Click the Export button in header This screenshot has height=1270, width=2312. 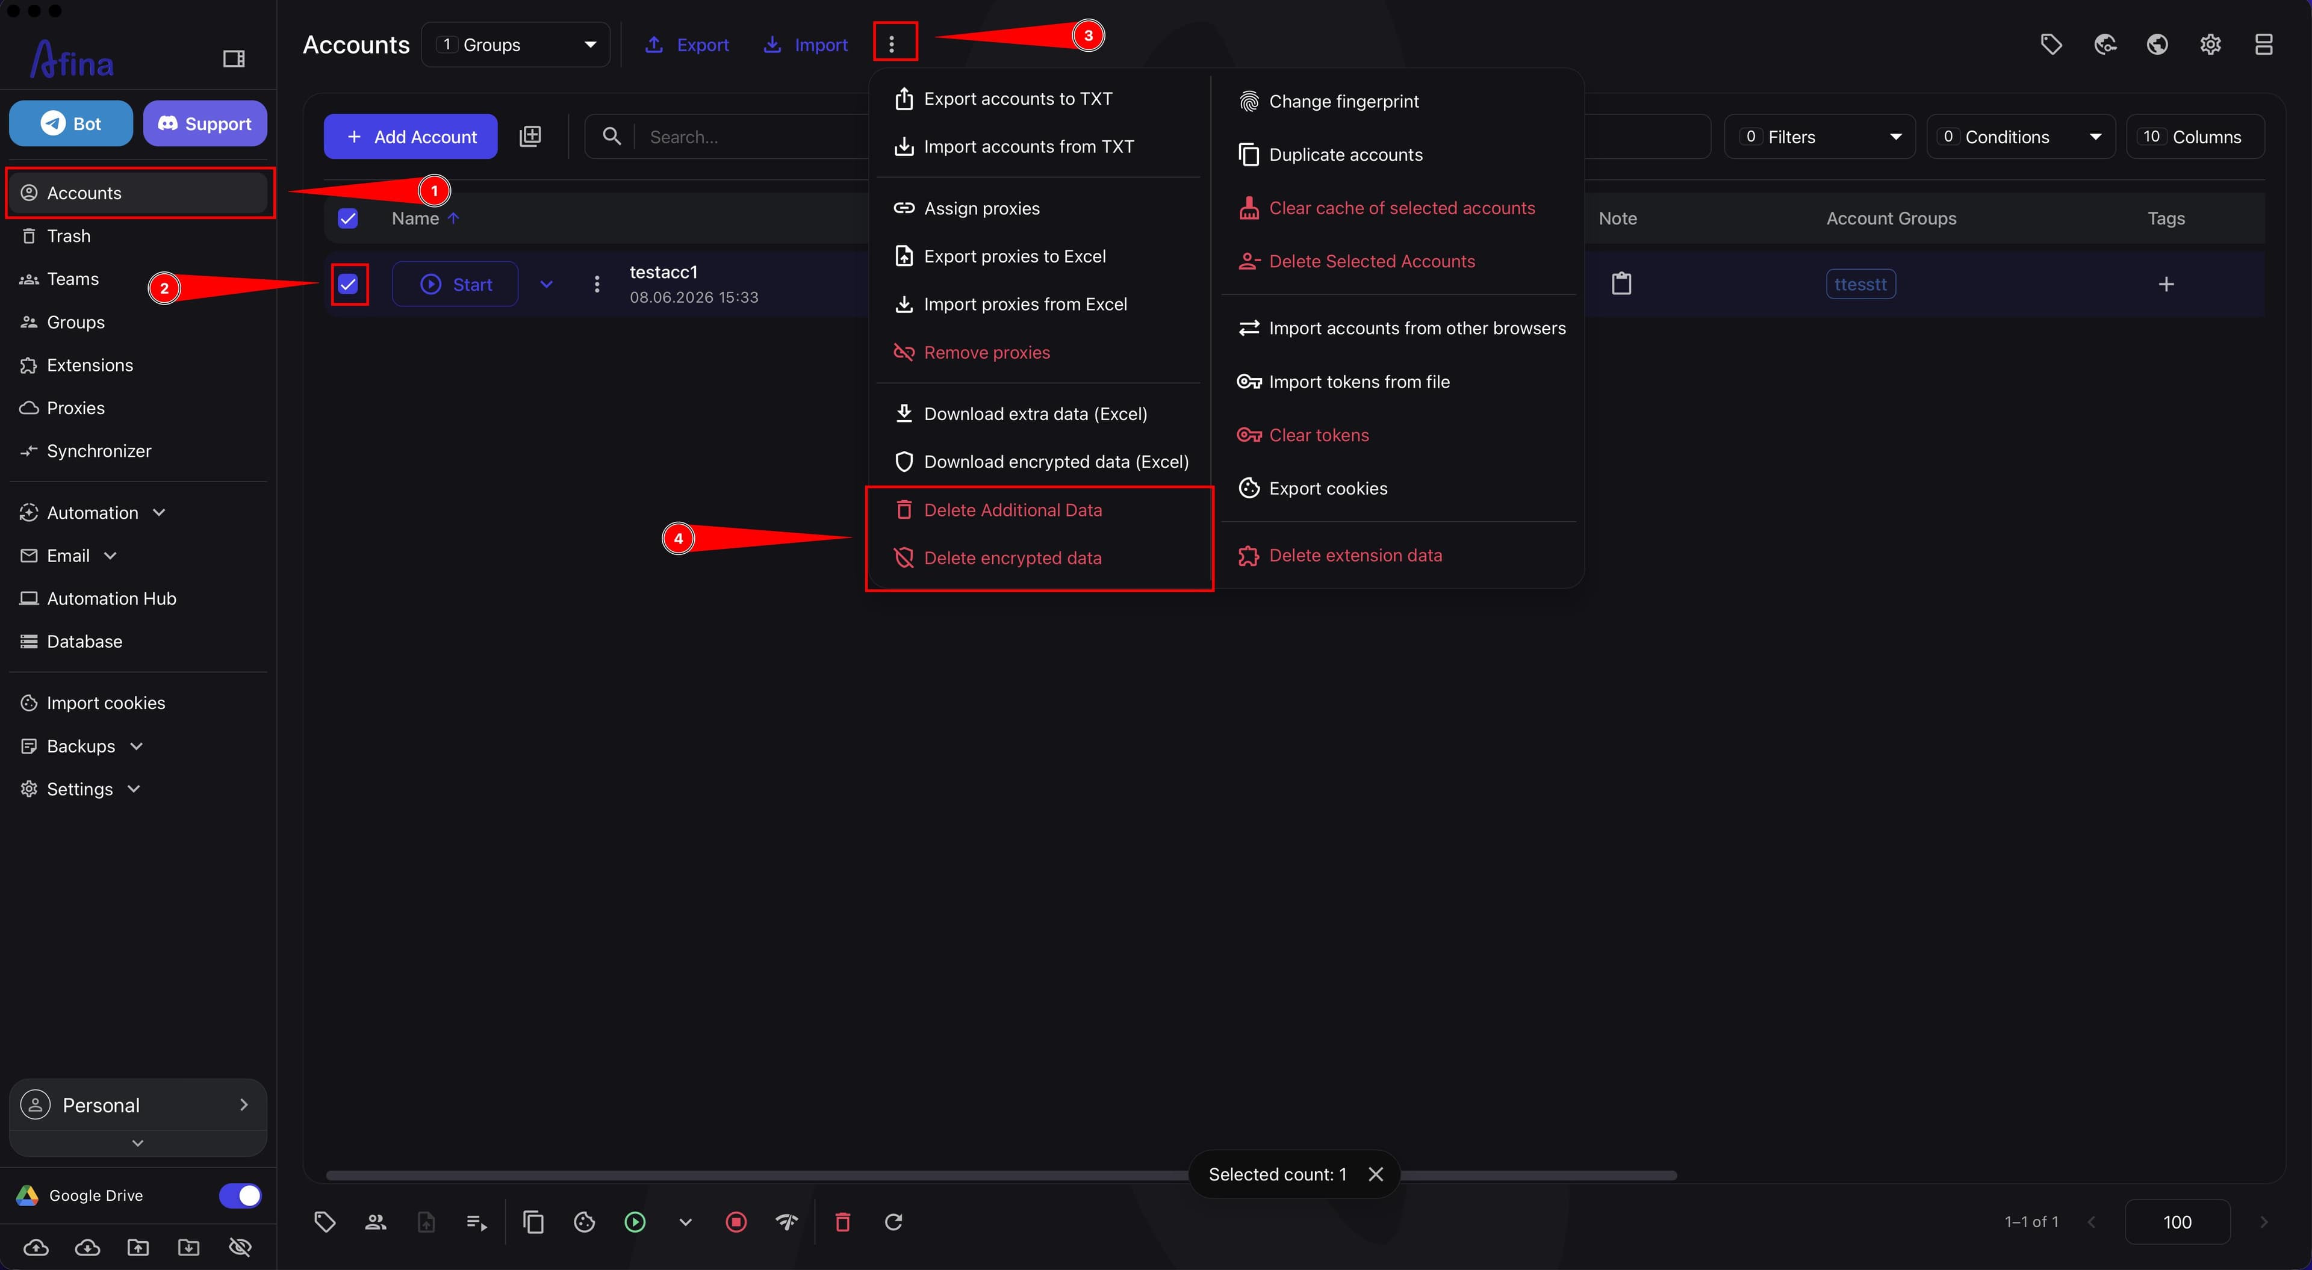coord(686,45)
